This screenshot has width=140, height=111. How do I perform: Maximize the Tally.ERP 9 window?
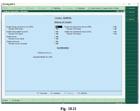[129, 4]
